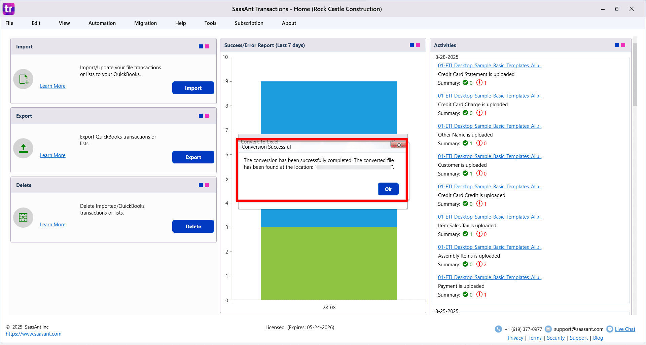
Task: Click blue square in Success/Error Report header
Action: (x=412, y=45)
